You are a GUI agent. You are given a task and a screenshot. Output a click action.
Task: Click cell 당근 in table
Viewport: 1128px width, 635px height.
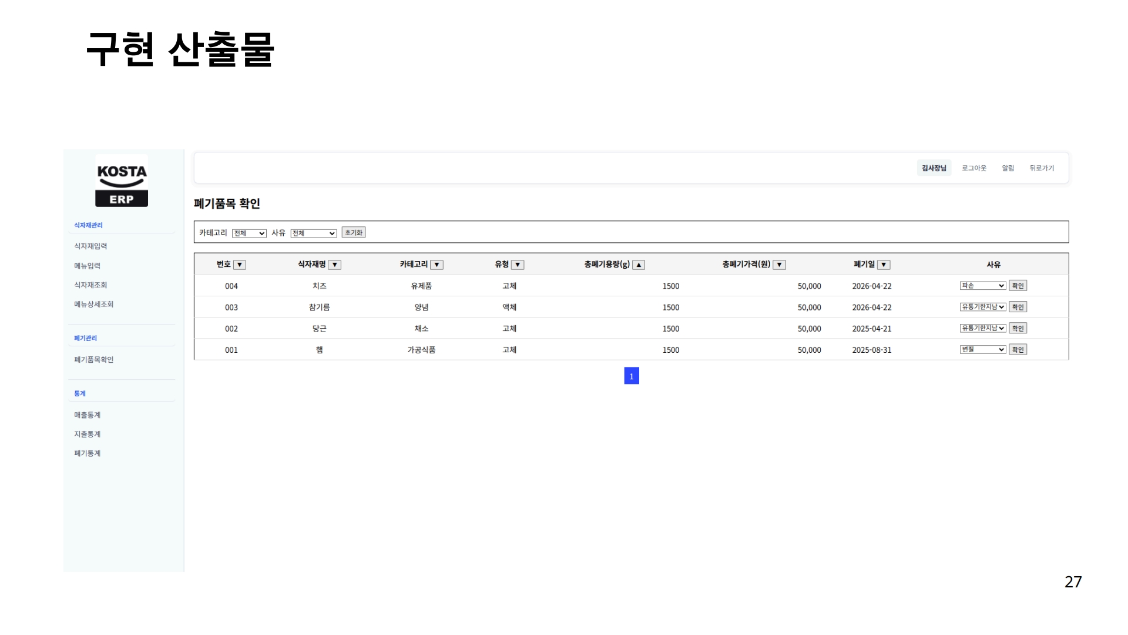319,328
